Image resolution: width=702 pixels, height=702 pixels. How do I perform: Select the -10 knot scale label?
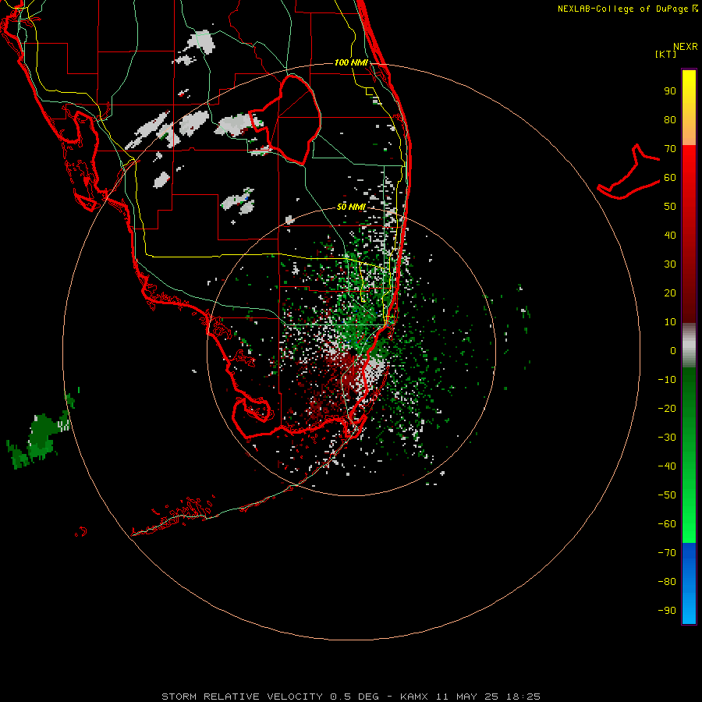[667, 380]
